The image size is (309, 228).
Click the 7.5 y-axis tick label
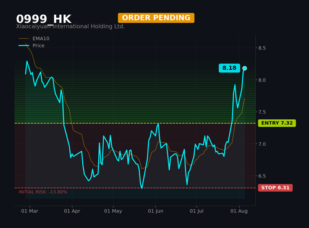click(262, 112)
